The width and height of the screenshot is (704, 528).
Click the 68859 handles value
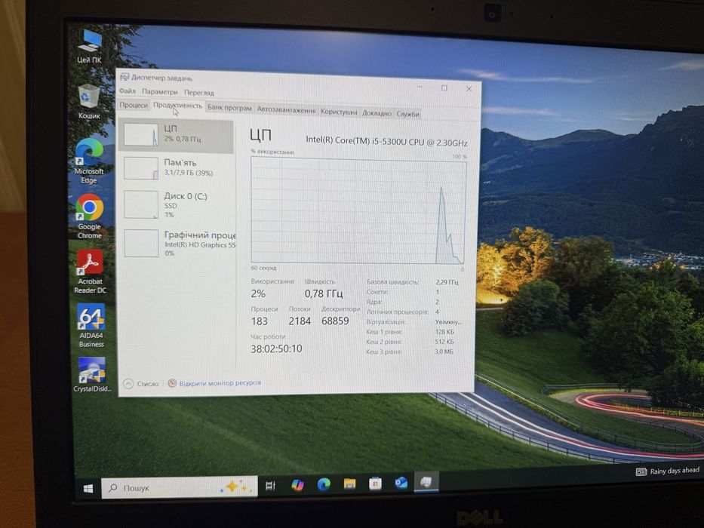point(335,321)
